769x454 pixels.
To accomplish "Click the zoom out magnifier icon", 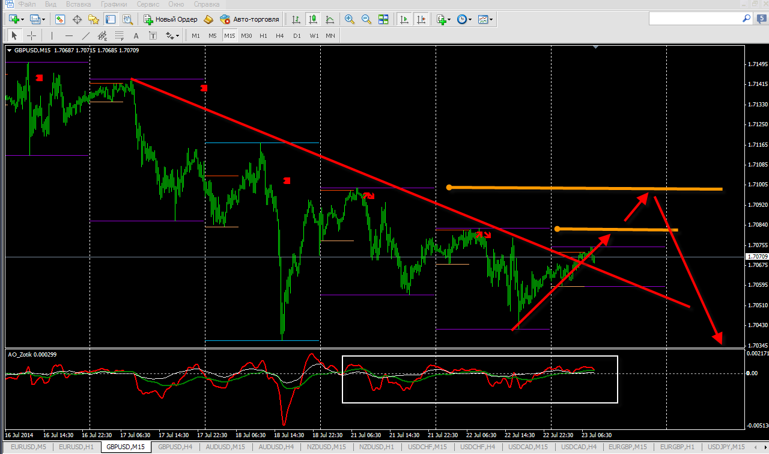I will [x=366, y=19].
